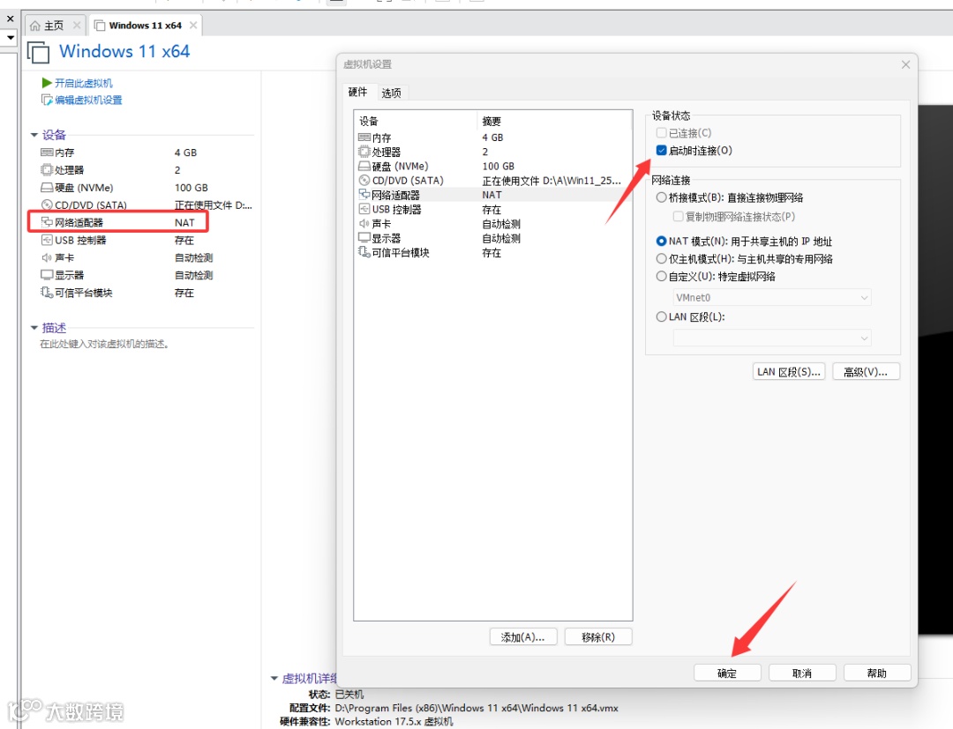The width and height of the screenshot is (953, 729).
Task: Select memory icon in settings dialog list
Action: pos(364,138)
